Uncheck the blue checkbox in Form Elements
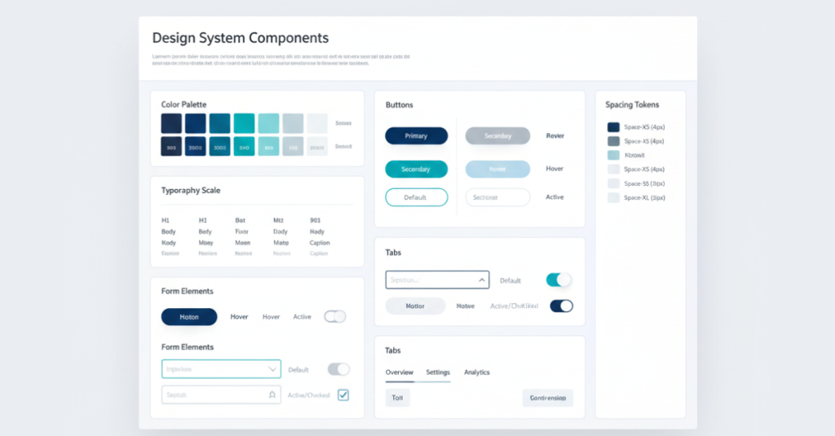Viewport: 835px width, 436px height. click(343, 395)
